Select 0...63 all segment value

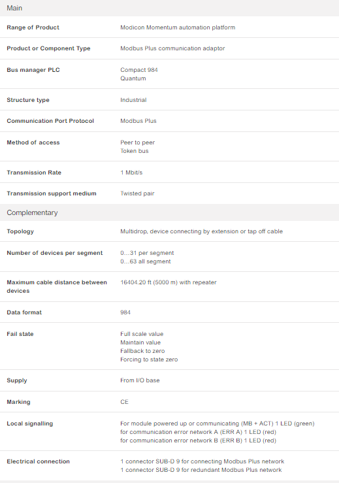[145, 261]
